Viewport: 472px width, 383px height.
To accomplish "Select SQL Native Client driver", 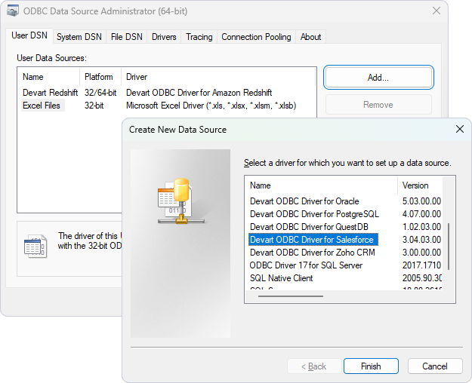I will point(281,278).
